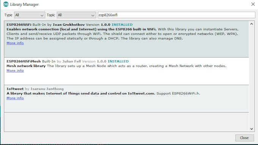Image resolution: width=258 pixels, height=145 pixels.
Task: Click the scrollbar down arrow
Action: tap(252, 129)
